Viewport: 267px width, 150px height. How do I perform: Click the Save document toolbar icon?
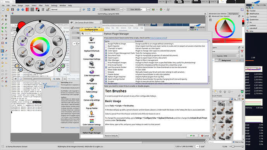[12, 10]
